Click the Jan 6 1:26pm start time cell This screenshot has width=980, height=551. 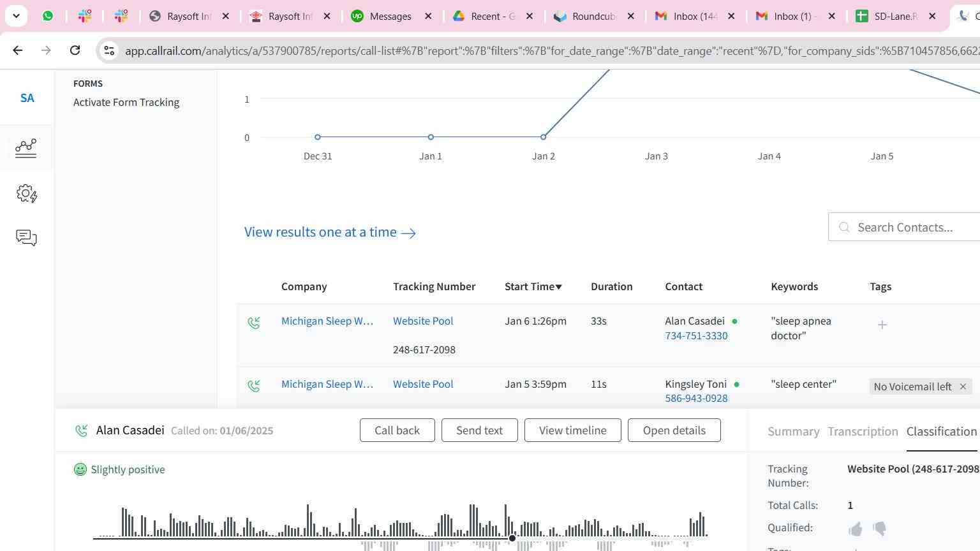(x=535, y=321)
